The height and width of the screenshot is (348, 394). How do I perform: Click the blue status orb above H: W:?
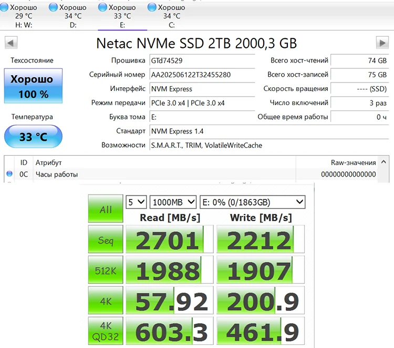(x=4, y=7)
